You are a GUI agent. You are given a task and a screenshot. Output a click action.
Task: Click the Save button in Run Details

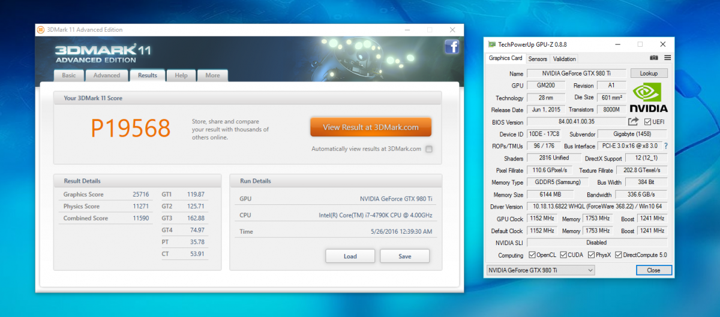[405, 256]
